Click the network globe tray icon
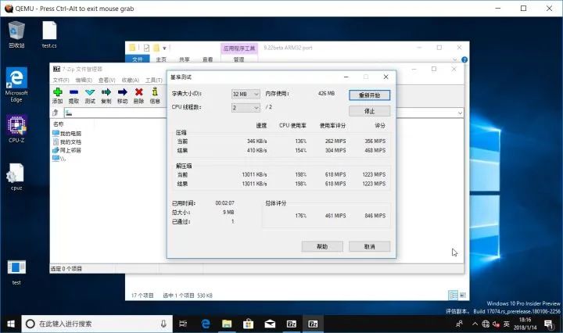The height and width of the screenshot is (333, 563). pyautogui.click(x=486, y=324)
